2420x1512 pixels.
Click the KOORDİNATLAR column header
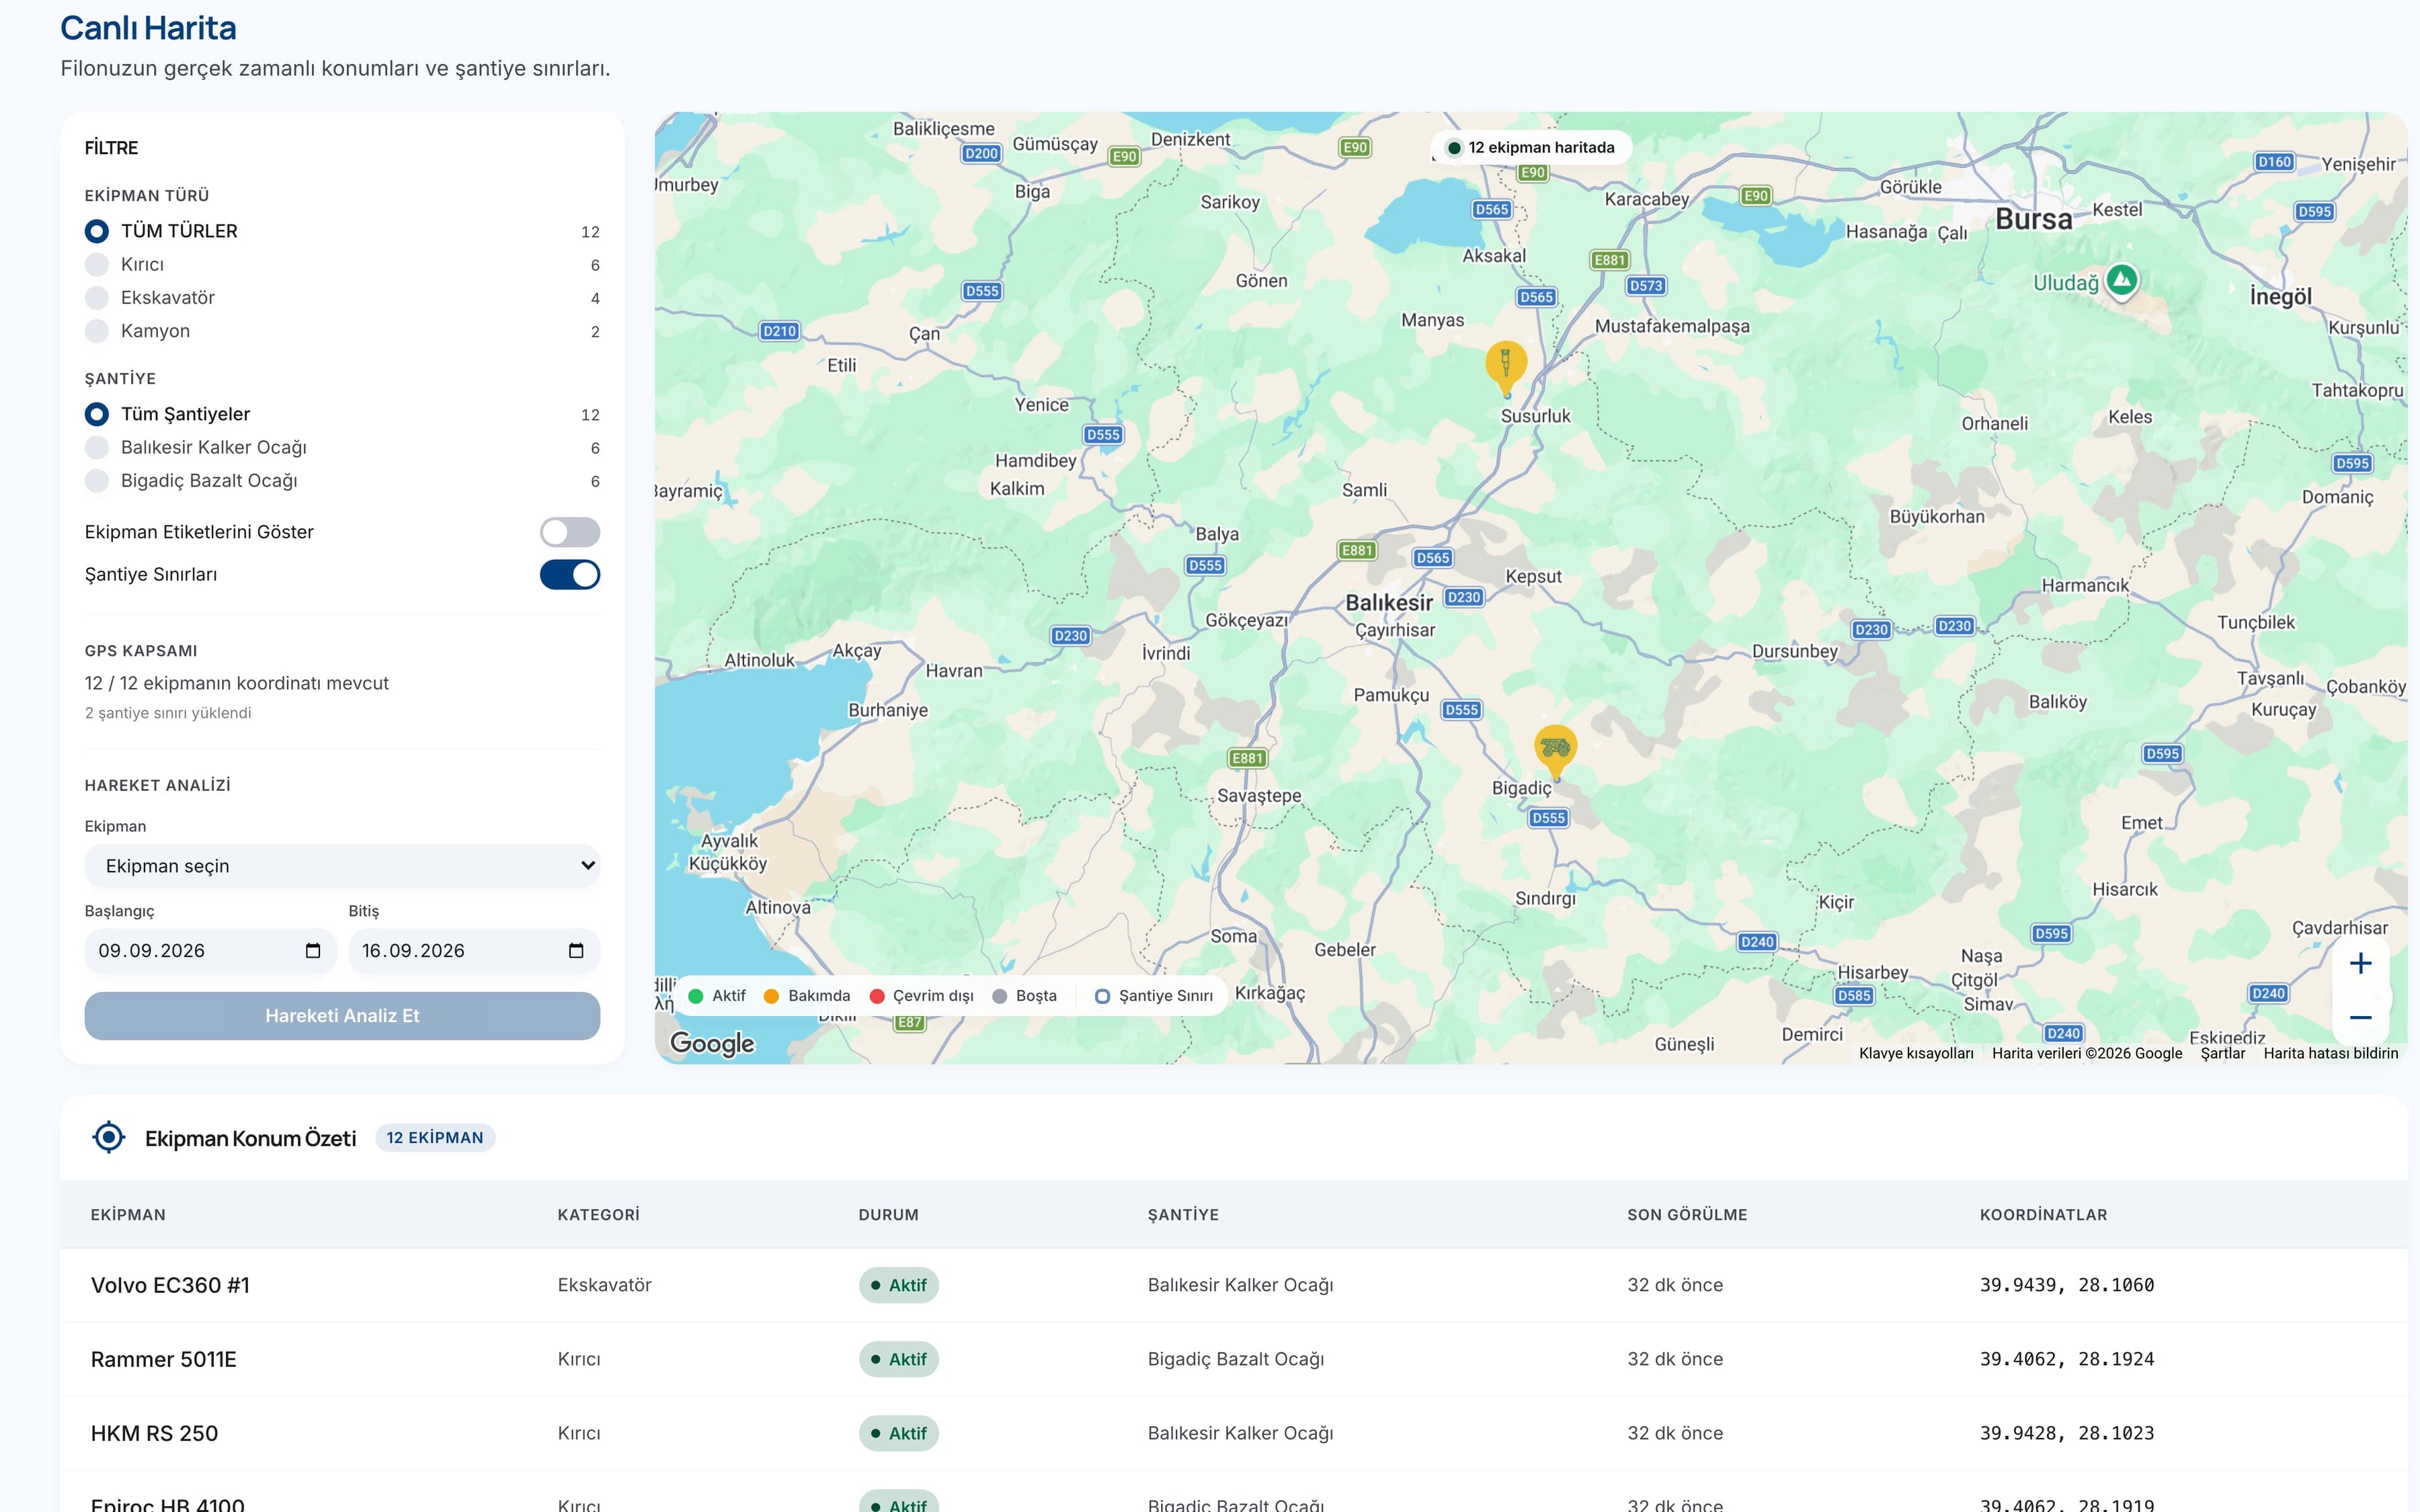pos(2043,1215)
